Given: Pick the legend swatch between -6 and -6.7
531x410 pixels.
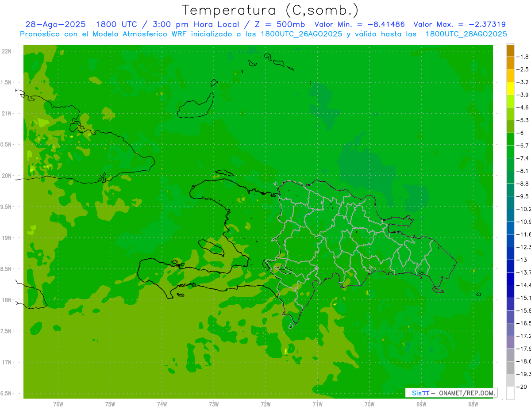Looking at the screenshot, I should point(510,139).
